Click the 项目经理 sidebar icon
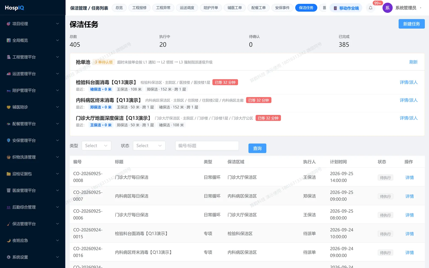The height and width of the screenshot is (268, 429). 9,24
